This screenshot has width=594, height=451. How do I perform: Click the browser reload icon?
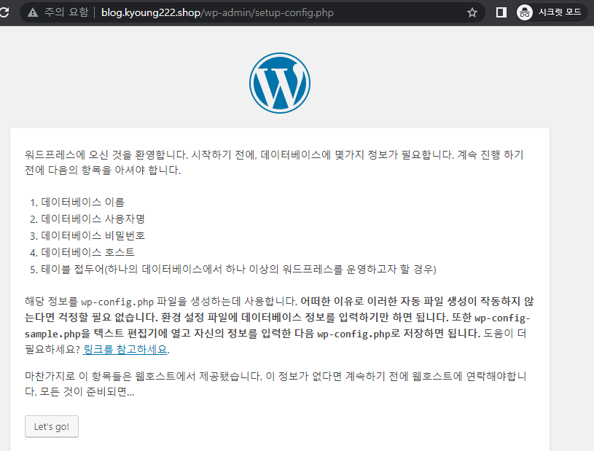point(4,12)
